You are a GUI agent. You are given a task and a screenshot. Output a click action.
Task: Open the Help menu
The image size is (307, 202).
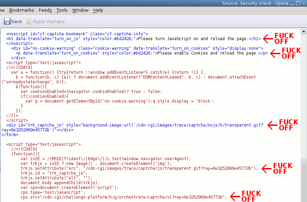(x=98, y=10)
